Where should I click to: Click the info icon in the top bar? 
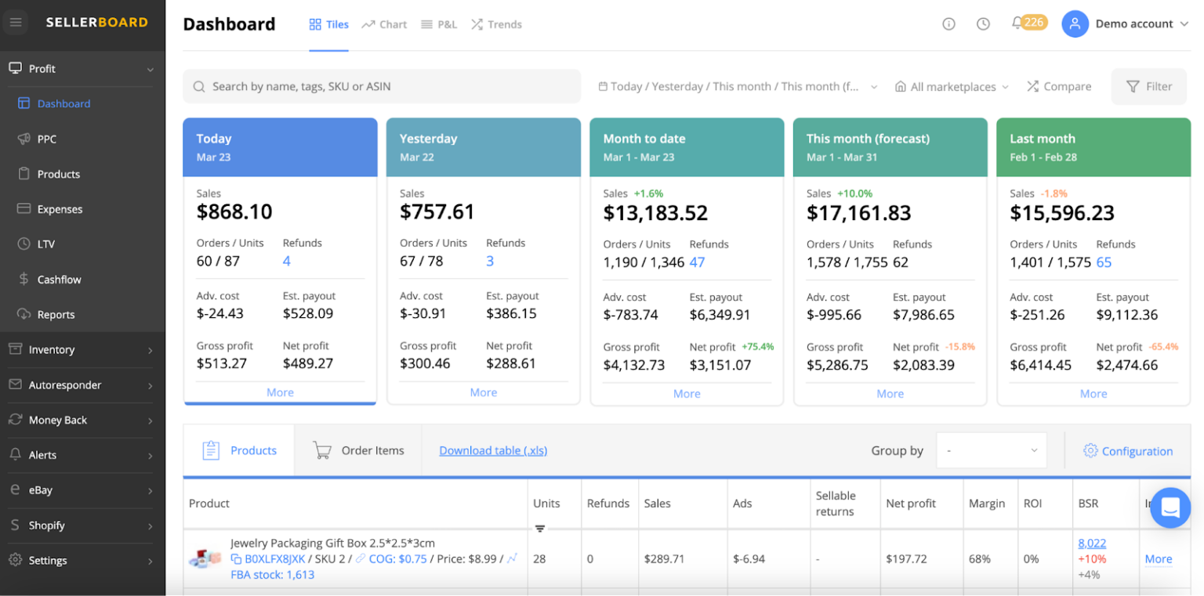tap(949, 23)
